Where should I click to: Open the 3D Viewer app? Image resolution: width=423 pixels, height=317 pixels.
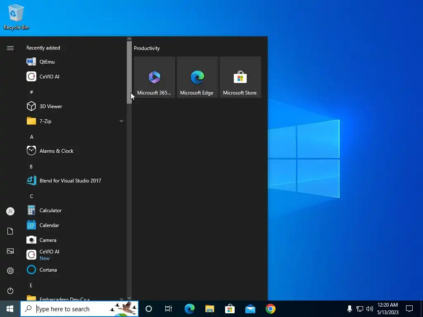tap(75, 106)
